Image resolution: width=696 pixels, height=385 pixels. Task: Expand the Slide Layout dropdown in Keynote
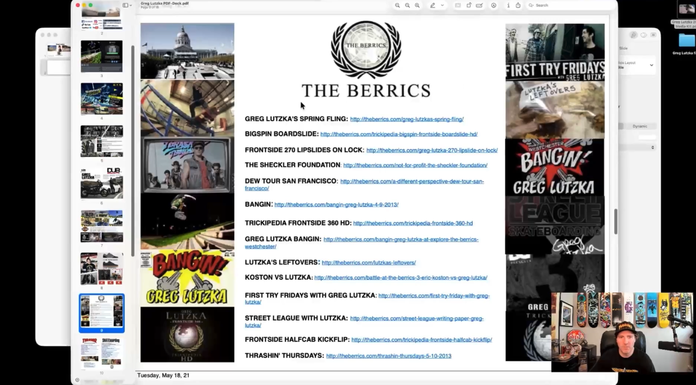tap(651, 65)
